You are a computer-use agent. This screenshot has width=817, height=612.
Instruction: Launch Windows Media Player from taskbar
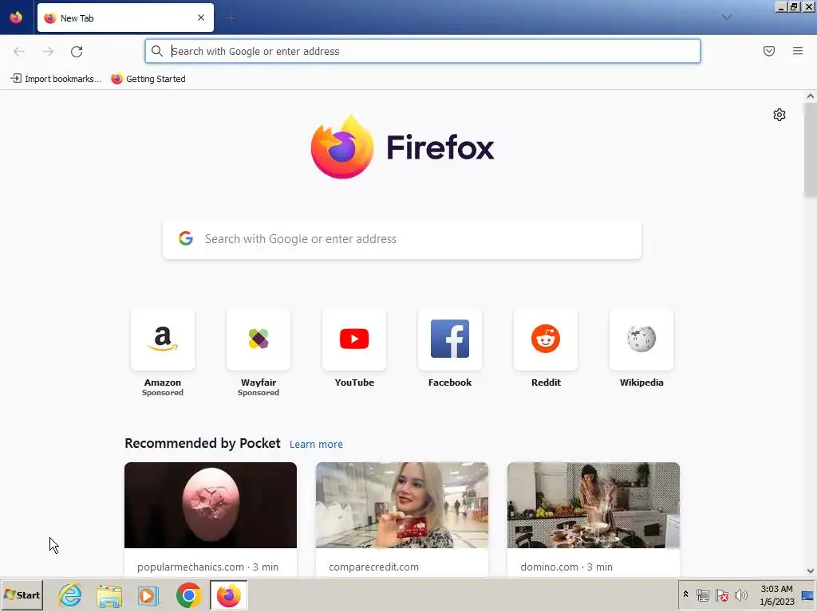148,594
